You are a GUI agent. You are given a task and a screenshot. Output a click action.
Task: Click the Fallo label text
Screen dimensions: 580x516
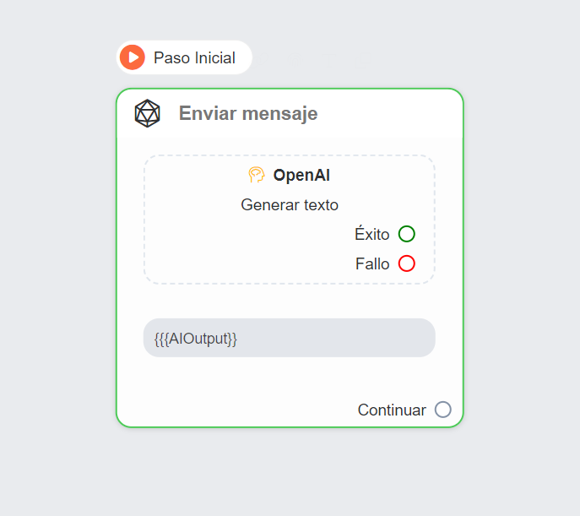[x=372, y=263]
